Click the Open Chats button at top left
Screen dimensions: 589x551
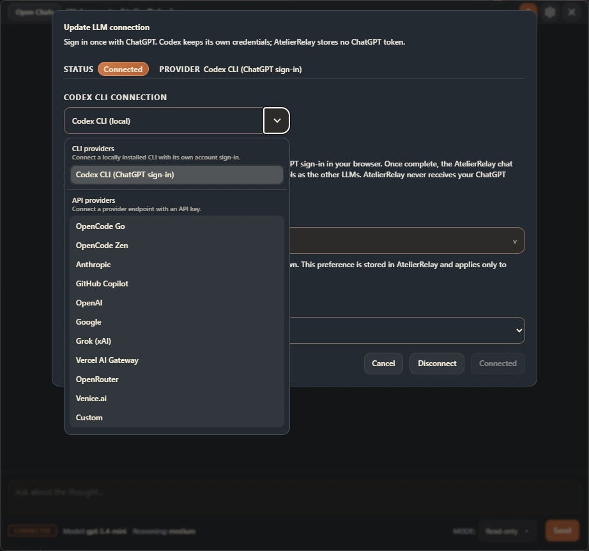click(34, 12)
